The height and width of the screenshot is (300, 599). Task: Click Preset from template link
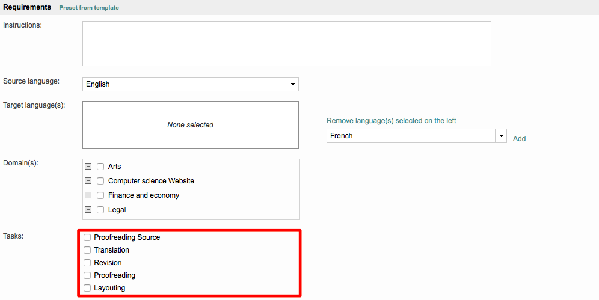(89, 8)
